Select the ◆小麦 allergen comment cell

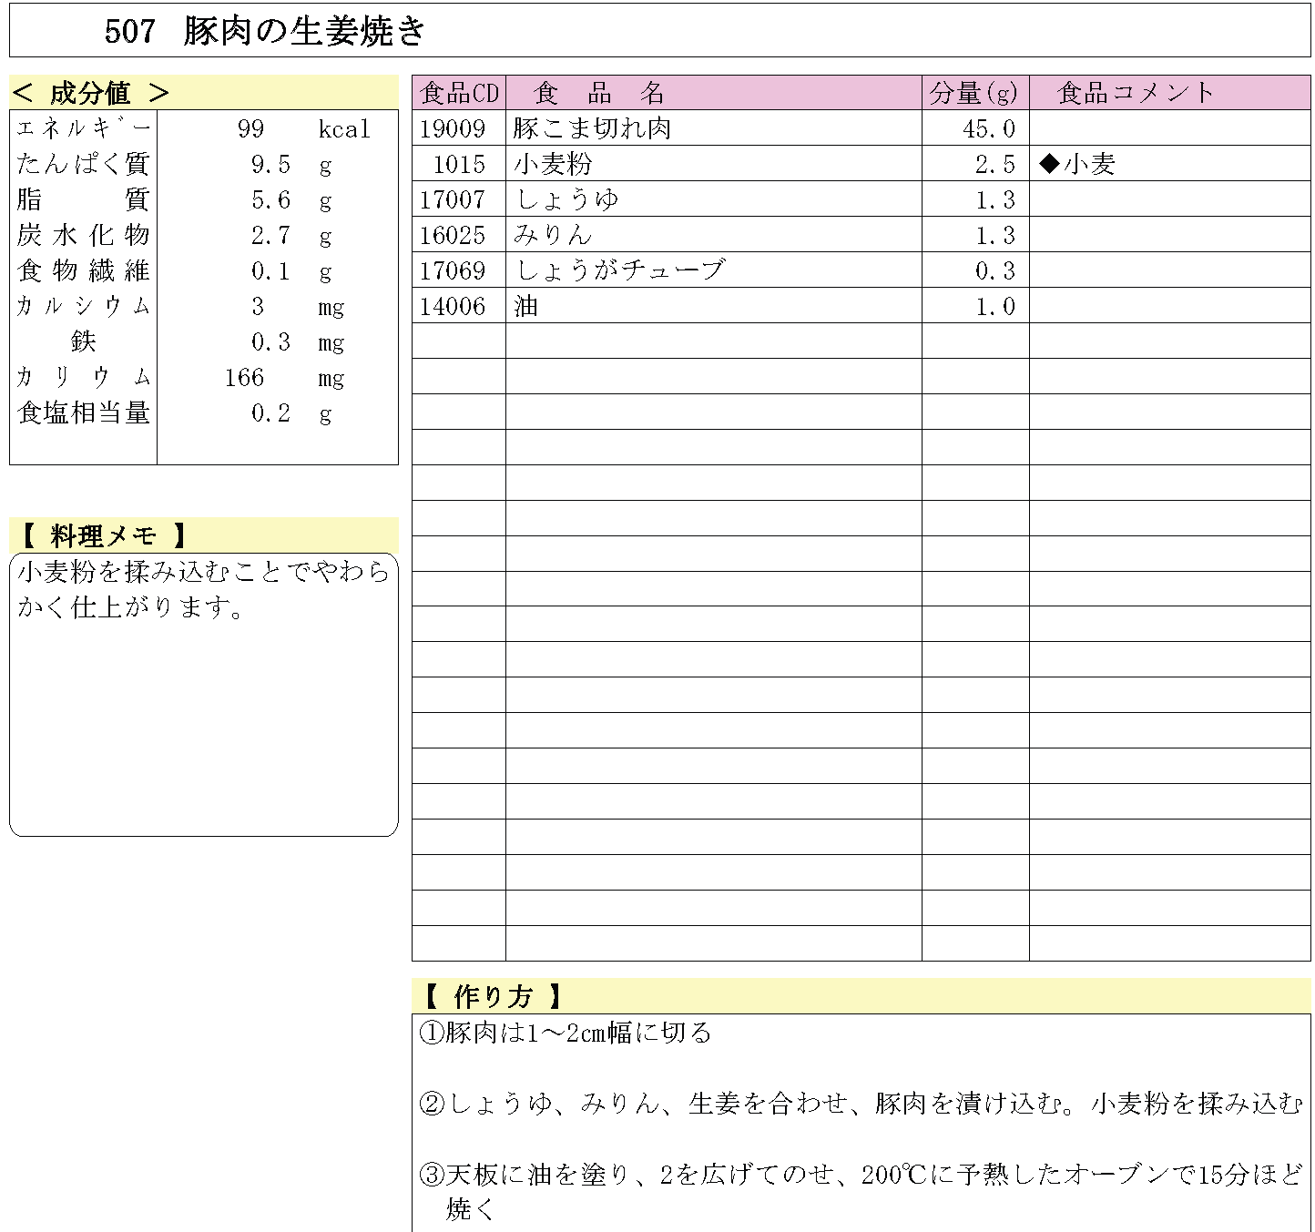[x=1077, y=165]
